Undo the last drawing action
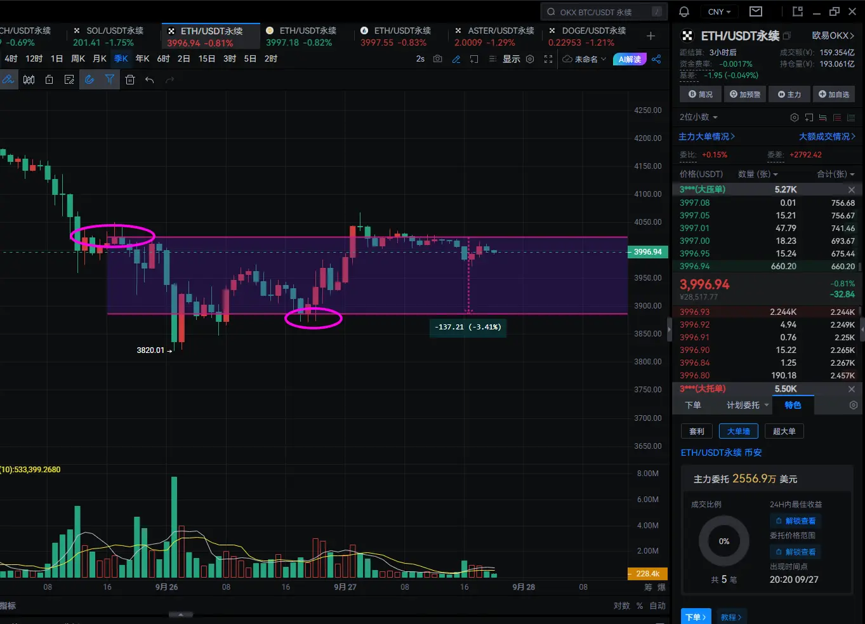Image resolution: width=865 pixels, height=624 pixels. (x=150, y=79)
